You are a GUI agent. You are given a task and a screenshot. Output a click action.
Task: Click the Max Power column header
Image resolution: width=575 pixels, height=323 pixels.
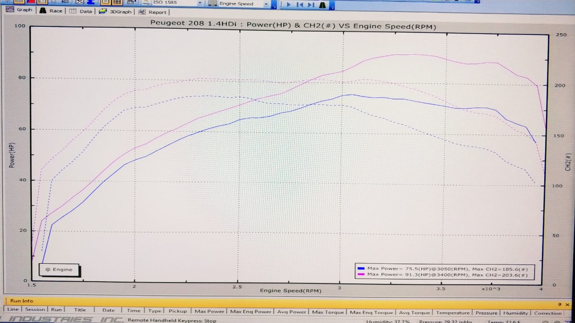209,311
